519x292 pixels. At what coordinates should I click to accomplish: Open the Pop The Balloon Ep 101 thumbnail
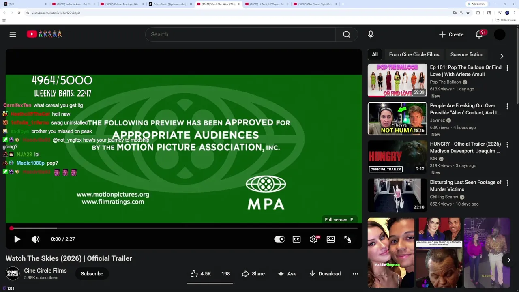397,80
